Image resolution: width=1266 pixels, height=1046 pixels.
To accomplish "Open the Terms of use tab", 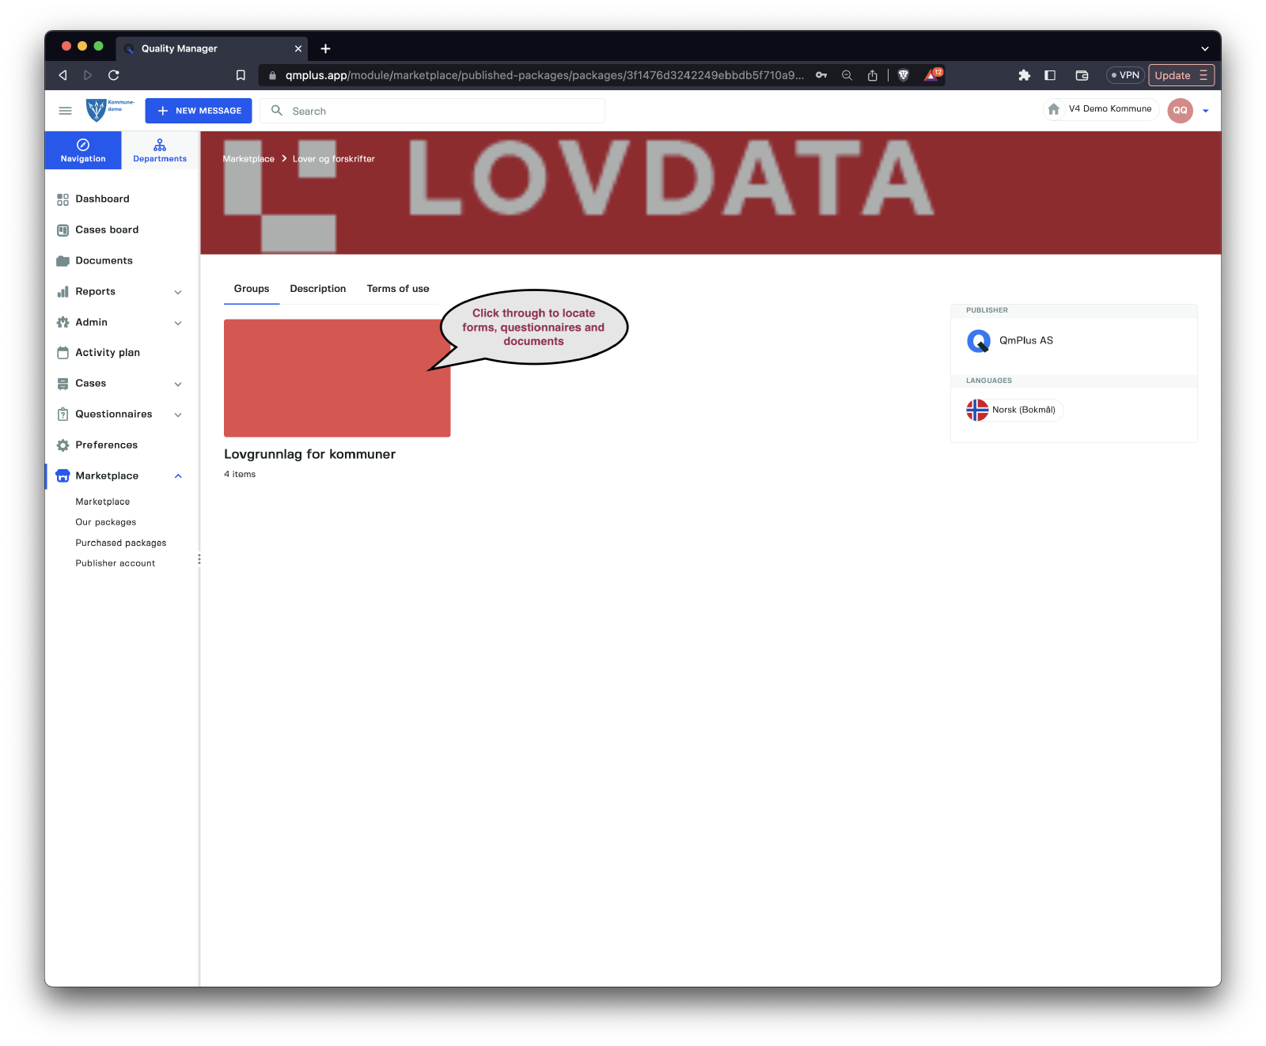I will (397, 289).
